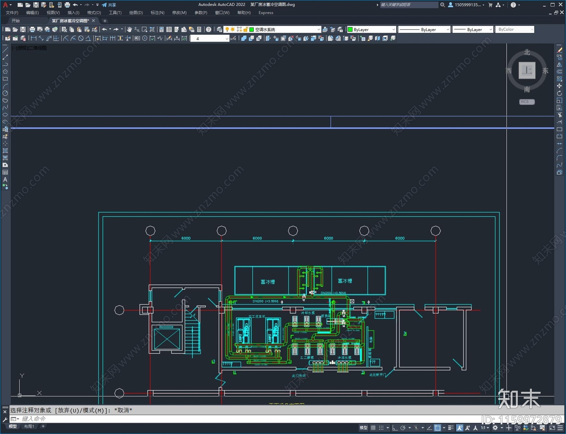Screen dimensions: 566x434
Task: Open the 修改(M) menu
Action: (x=179, y=13)
